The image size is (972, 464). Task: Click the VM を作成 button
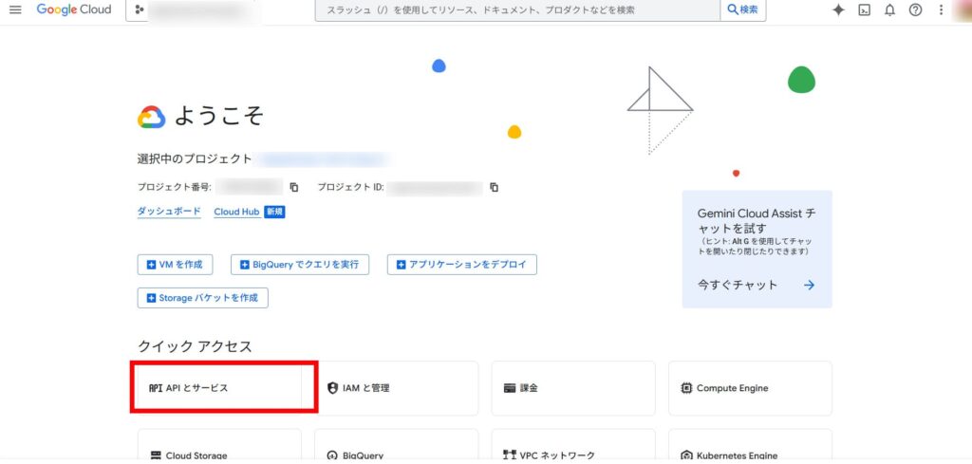pos(176,264)
